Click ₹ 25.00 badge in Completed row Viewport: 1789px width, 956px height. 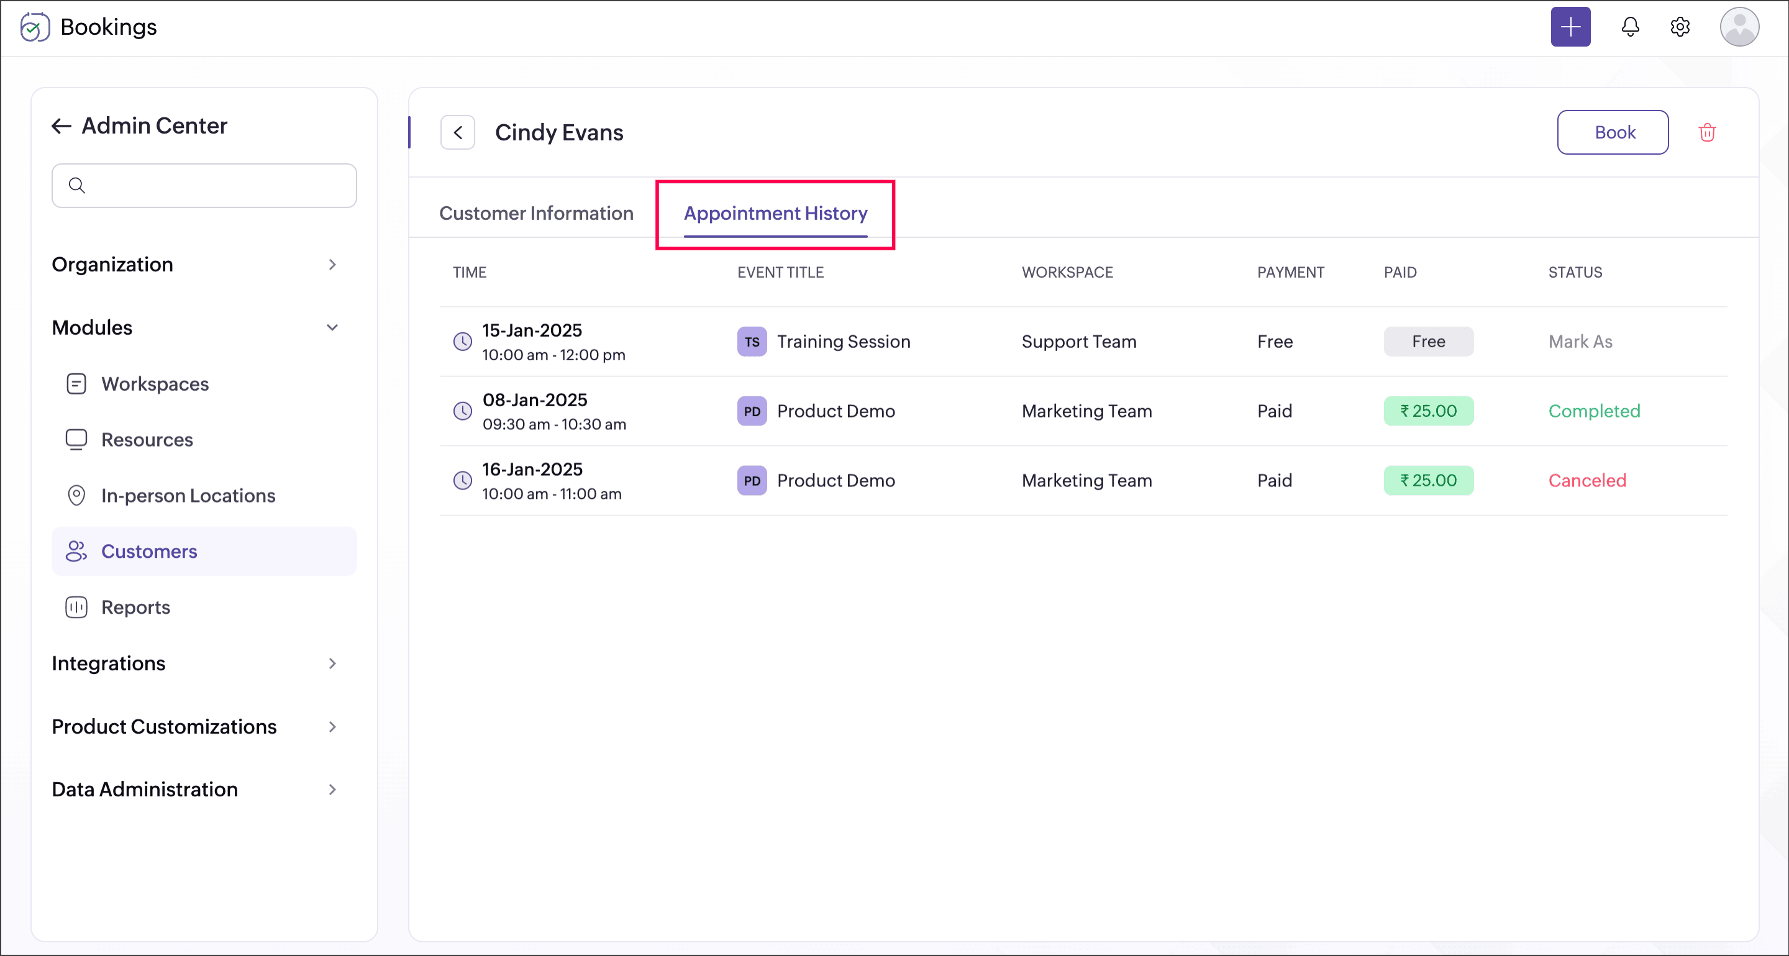tap(1428, 411)
